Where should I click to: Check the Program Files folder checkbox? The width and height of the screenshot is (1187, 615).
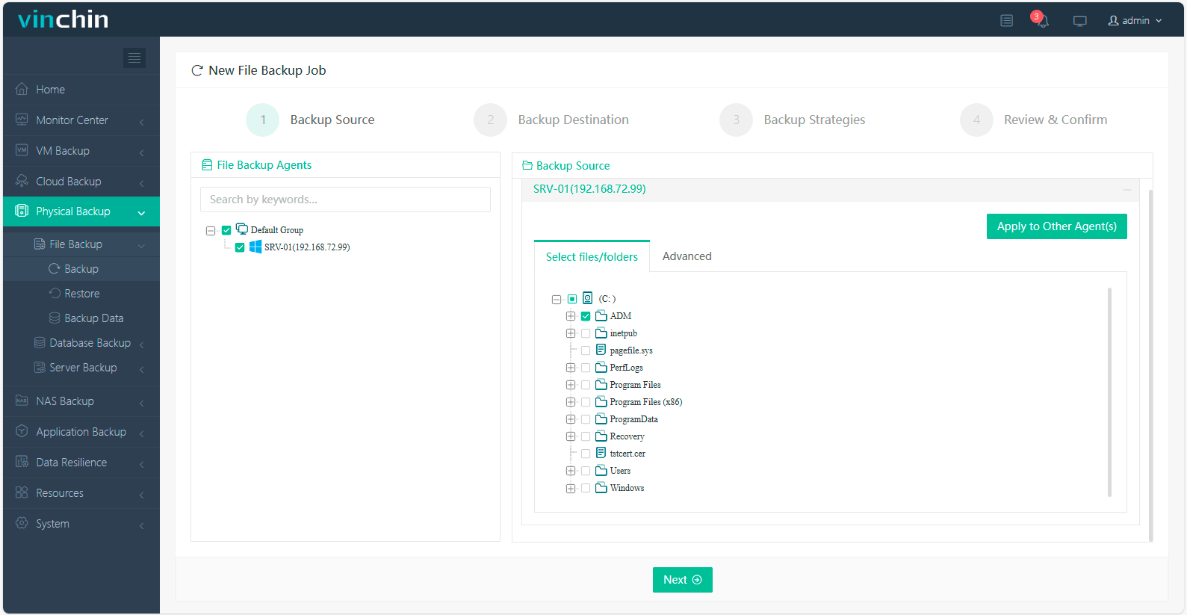pos(586,385)
